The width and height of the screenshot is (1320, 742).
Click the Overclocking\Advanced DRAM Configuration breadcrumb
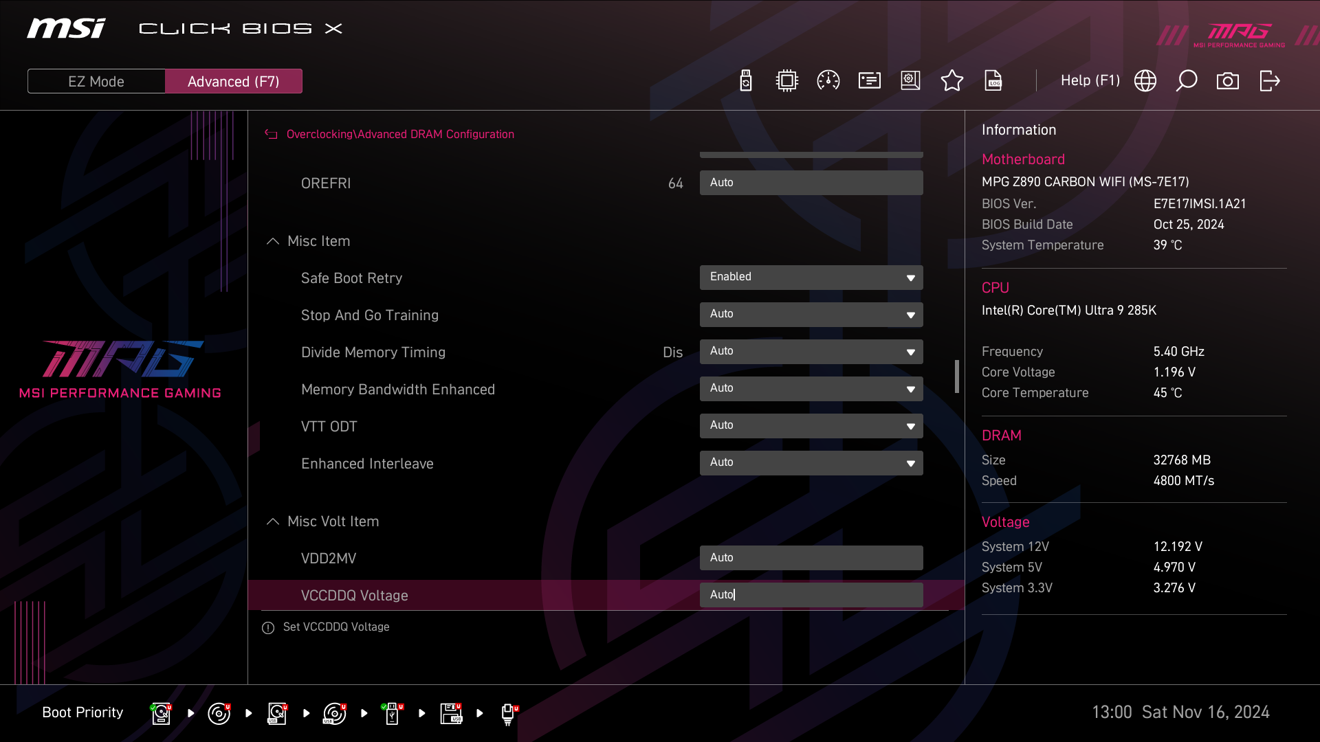400,135
